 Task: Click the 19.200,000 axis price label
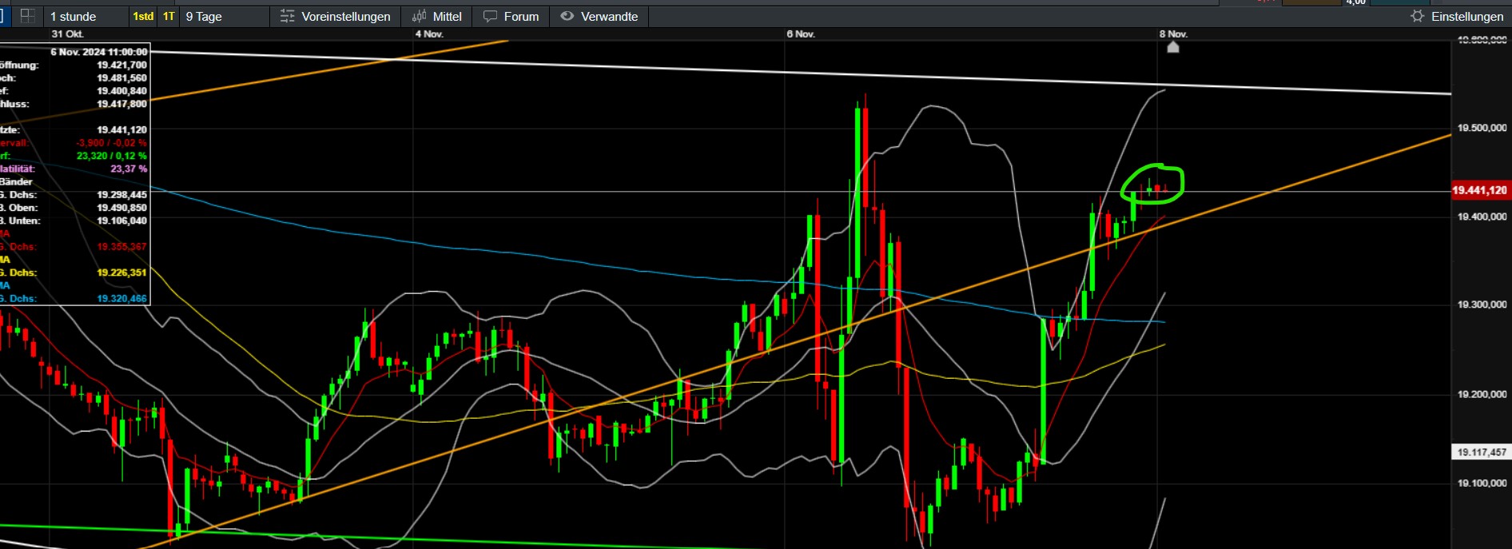[x=1482, y=394]
